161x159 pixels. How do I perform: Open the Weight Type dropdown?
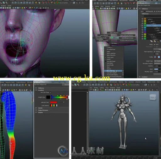157,61
